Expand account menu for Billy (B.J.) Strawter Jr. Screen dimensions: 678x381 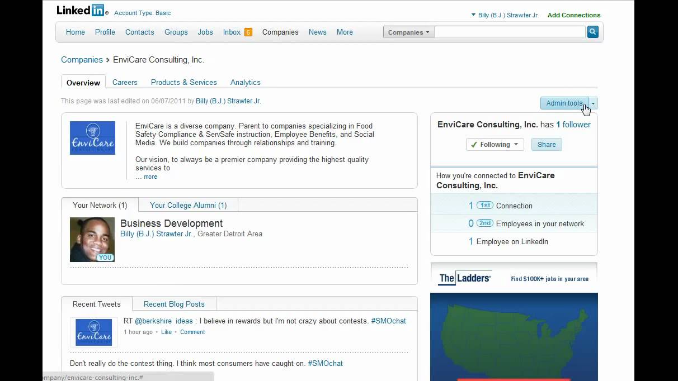(505, 15)
